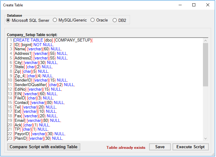Click the [PlanID] [varchar](30) line

point(38,139)
